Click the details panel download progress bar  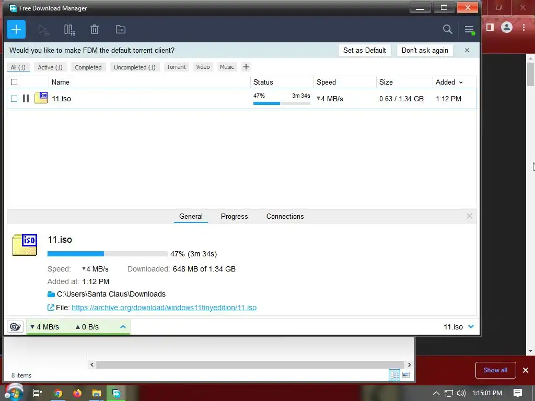click(x=108, y=254)
